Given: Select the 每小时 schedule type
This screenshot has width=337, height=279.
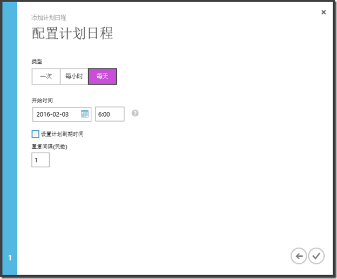Looking at the screenshot, I should (74, 76).
